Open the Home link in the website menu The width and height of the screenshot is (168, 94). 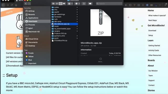click(151, 10)
